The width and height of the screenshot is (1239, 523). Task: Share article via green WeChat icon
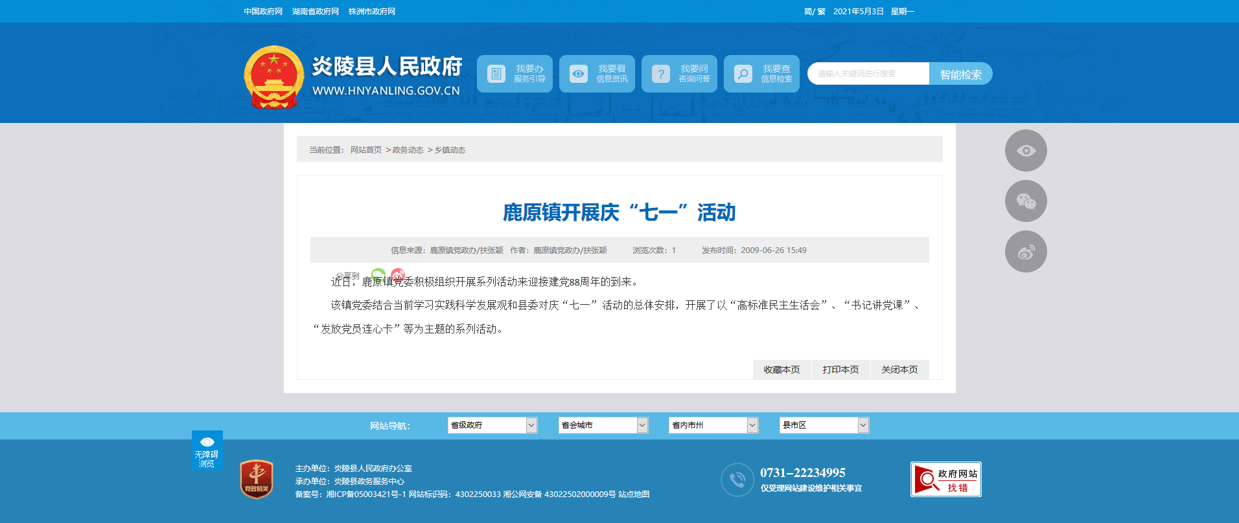378,274
